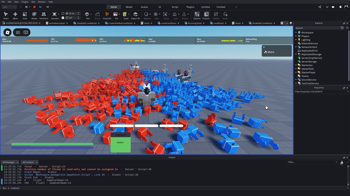The height and width of the screenshot is (196, 350).
Task: Toggle the Explorer panel button
Action: (197, 15)
